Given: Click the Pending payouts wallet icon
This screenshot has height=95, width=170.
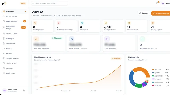Looking at the screenshot, I should [x=153, y=23].
